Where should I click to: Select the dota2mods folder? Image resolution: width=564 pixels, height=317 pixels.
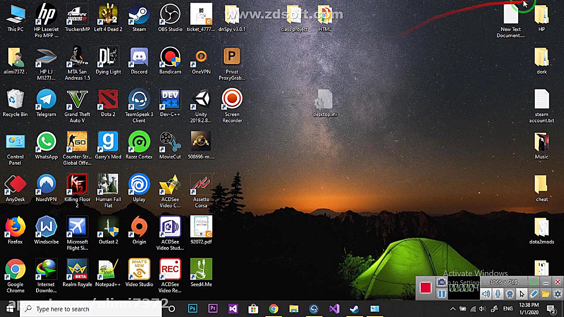pos(542,231)
